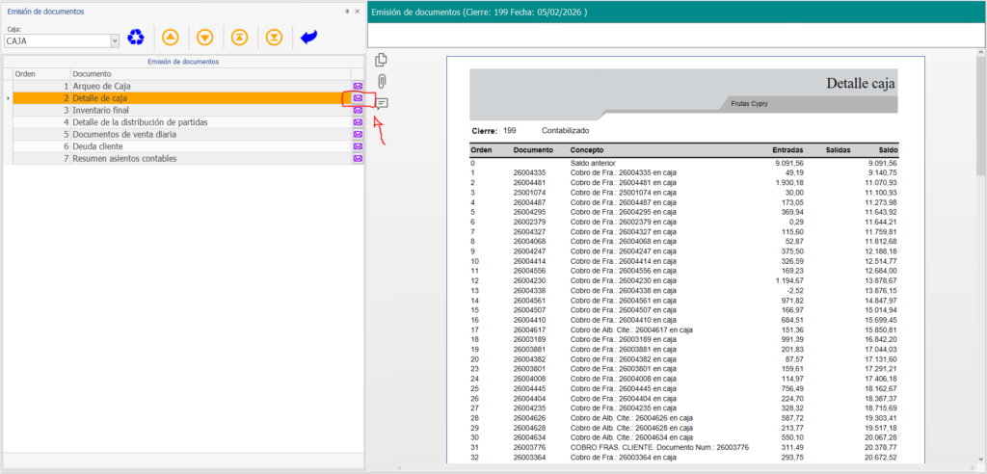Close the Emisión de documentos side panel
This screenshot has height=474, width=987.
pos(358,11)
